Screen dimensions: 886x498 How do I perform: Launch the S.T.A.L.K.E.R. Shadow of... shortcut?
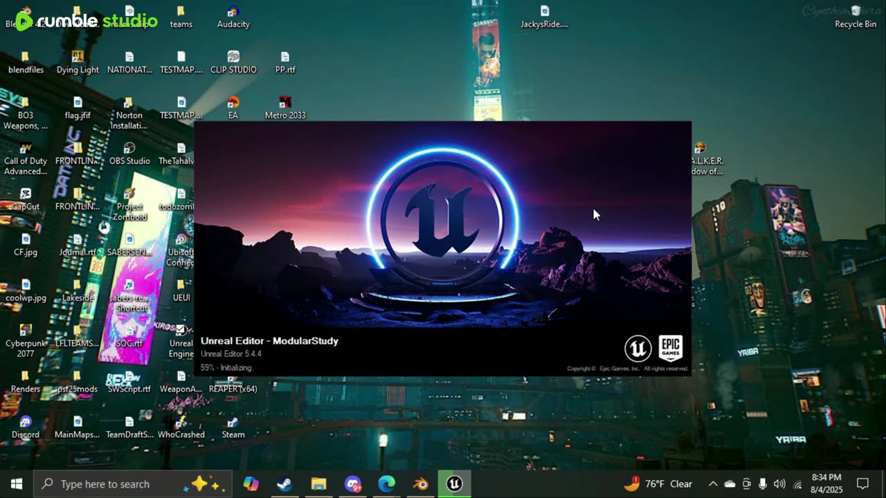706,159
